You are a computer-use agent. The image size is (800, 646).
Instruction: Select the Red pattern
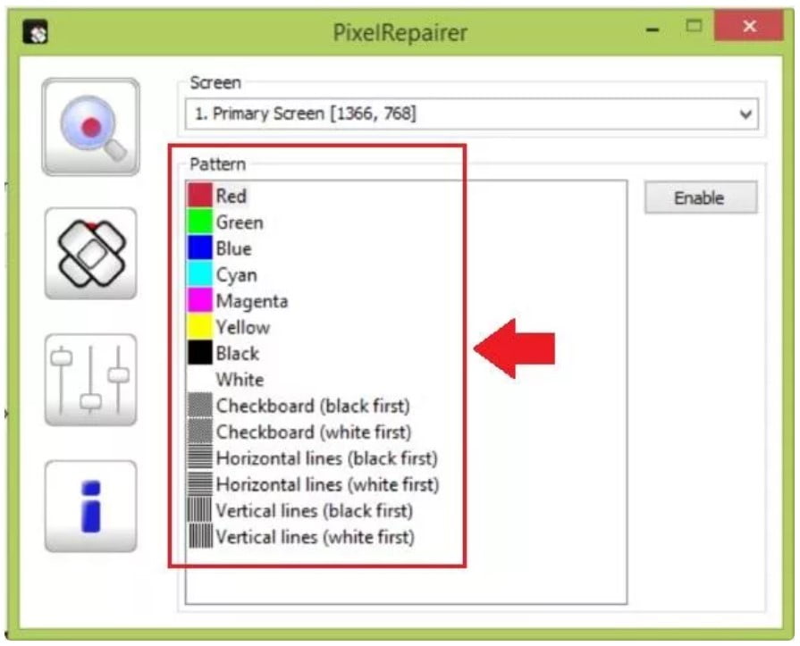[x=217, y=196]
